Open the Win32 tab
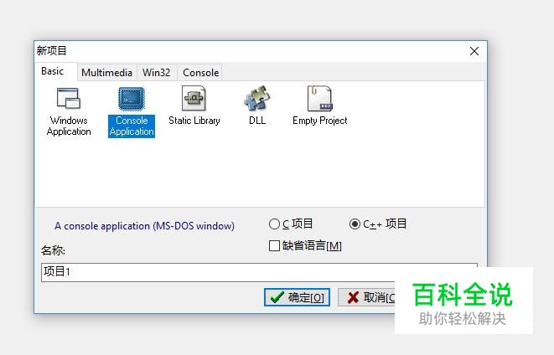The image size is (554, 355). (157, 73)
